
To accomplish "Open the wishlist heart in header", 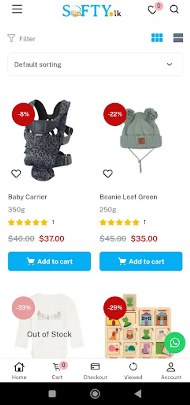I will point(152,10).
